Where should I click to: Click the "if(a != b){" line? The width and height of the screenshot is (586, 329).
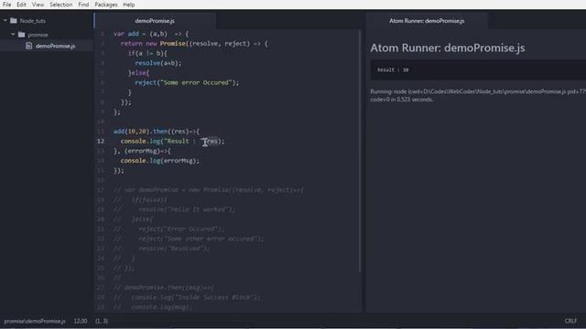(x=147, y=53)
